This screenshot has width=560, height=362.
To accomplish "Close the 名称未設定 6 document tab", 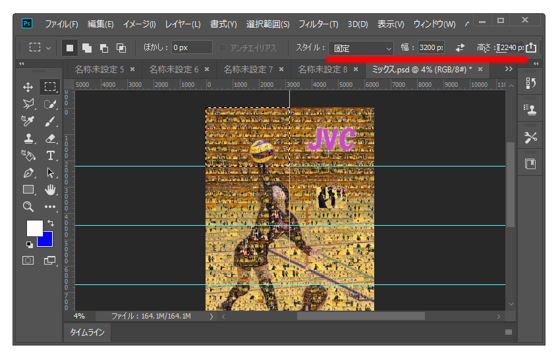I will [x=207, y=70].
